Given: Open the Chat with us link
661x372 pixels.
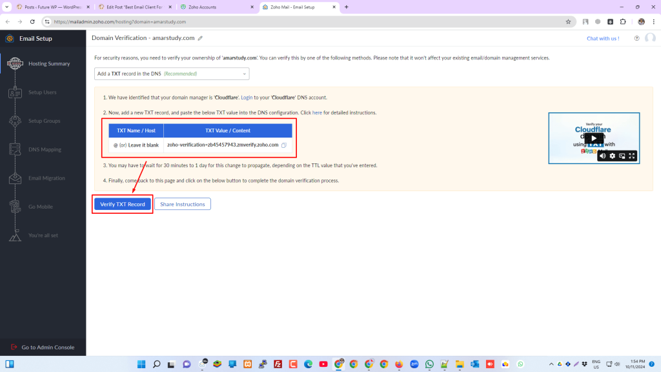Looking at the screenshot, I should [x=603, y=38].
